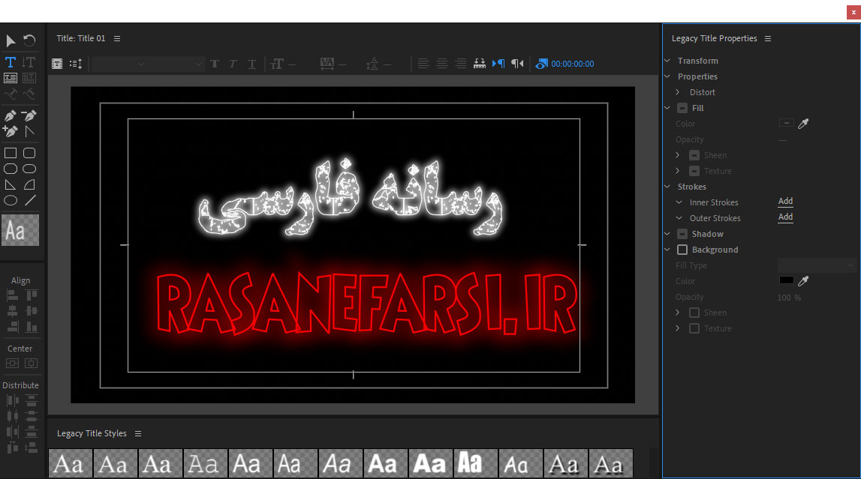
Task: Select the Clipped Corner Rectangle tool
Action: tap(11, 169)
